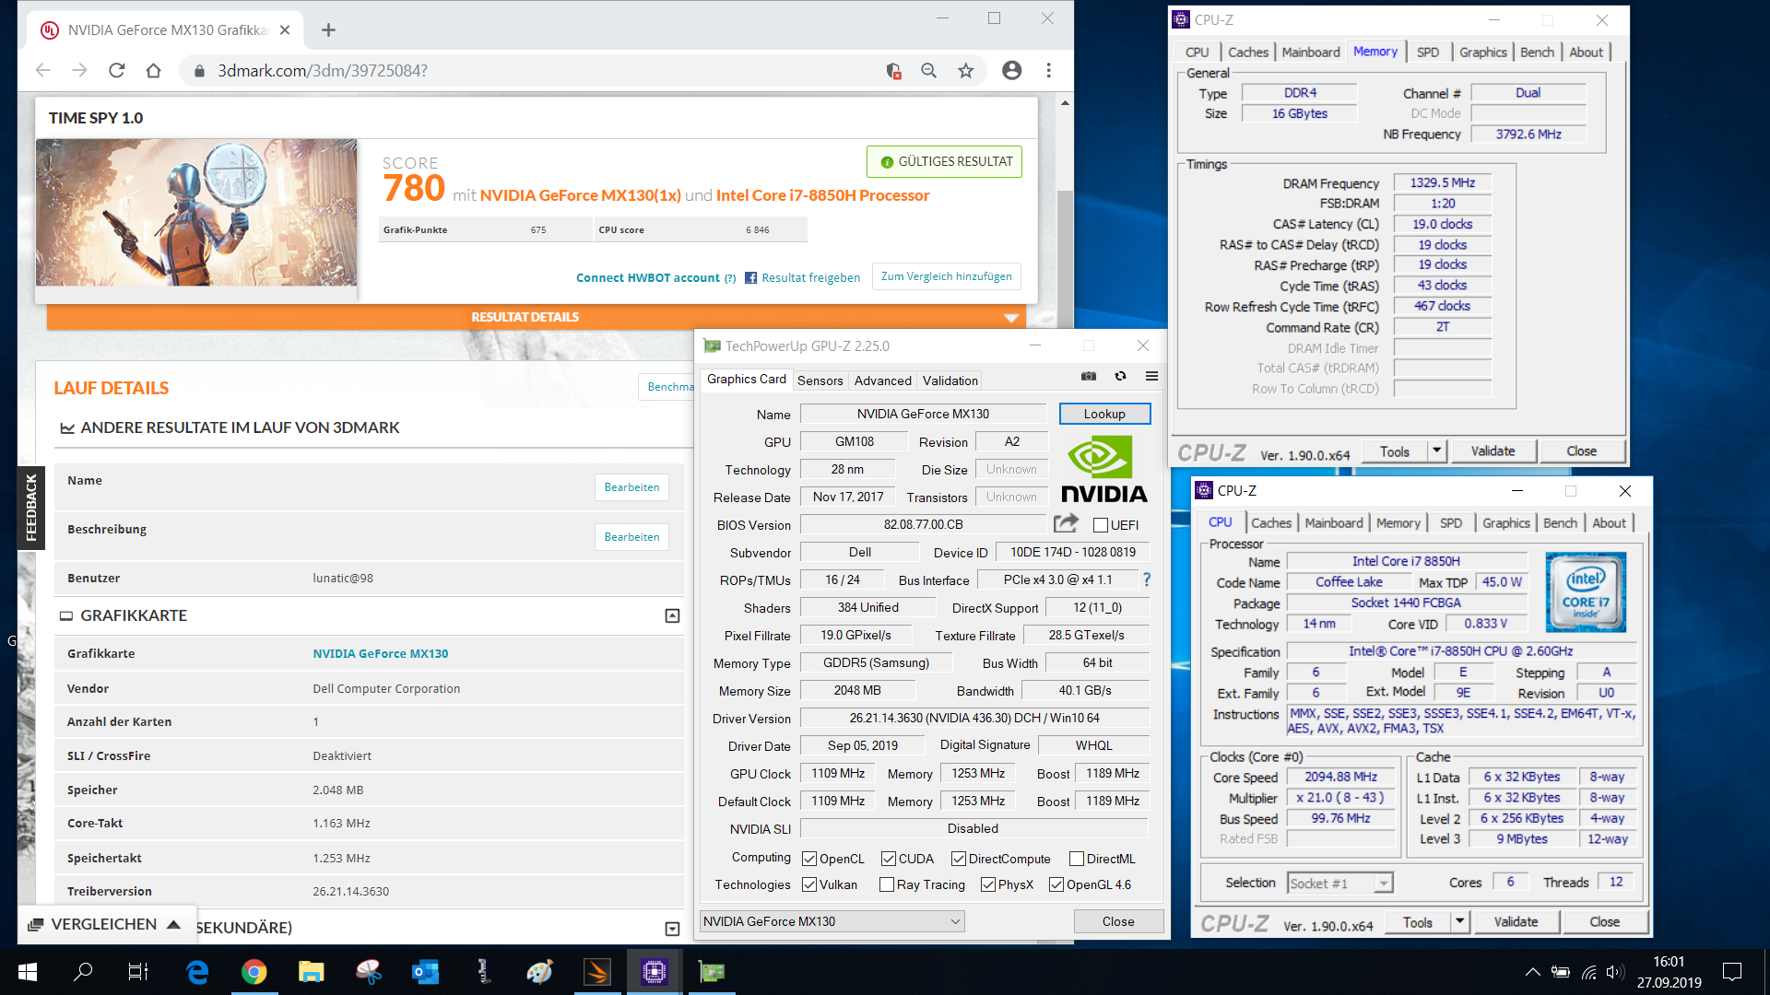Image resolution: width=1770 pixels, height=995 pixels.
Task: Toggle Ray Tracing checkbox
Action: tap(887, 884)
